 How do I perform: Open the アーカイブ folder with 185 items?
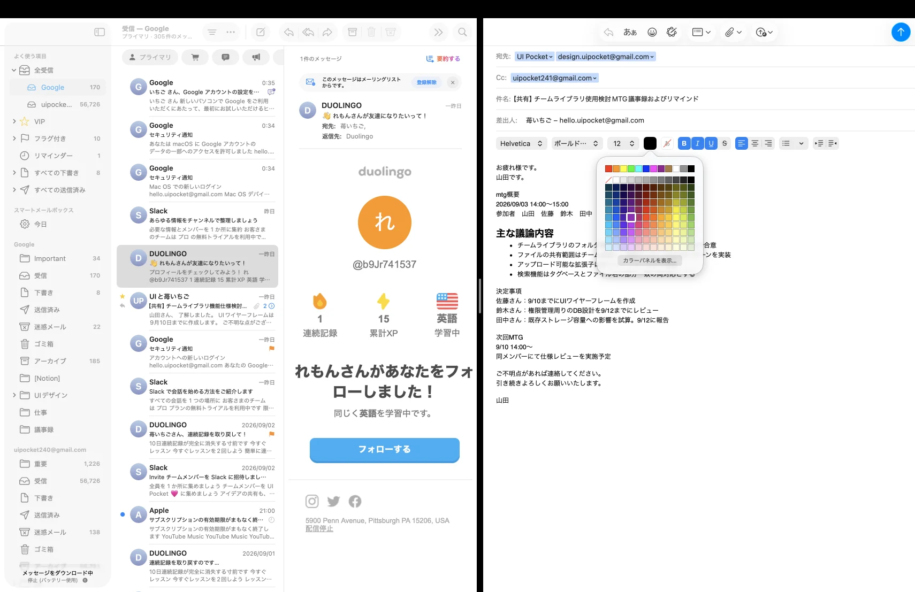pyautogui.click(x=58, y=361)
